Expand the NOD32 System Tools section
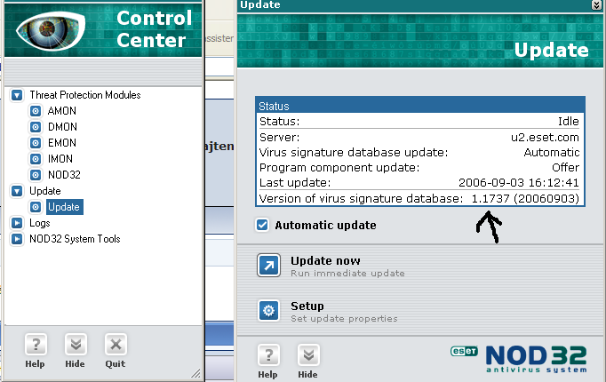Image resolution: width=606 pixels, height=382 pixels. tap(17, 239)
